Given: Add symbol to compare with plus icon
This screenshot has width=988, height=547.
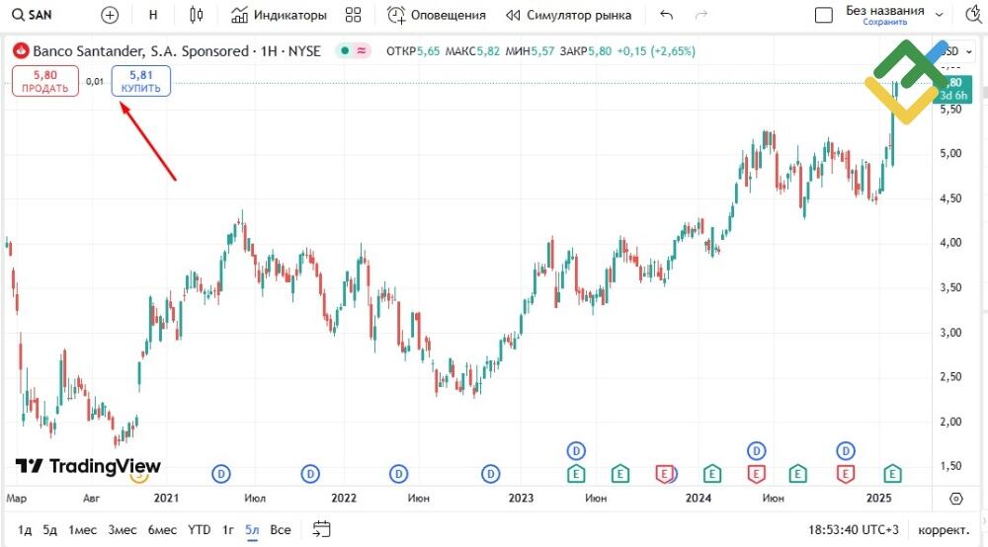Looking at the screenshot, I should coord(110,15).
